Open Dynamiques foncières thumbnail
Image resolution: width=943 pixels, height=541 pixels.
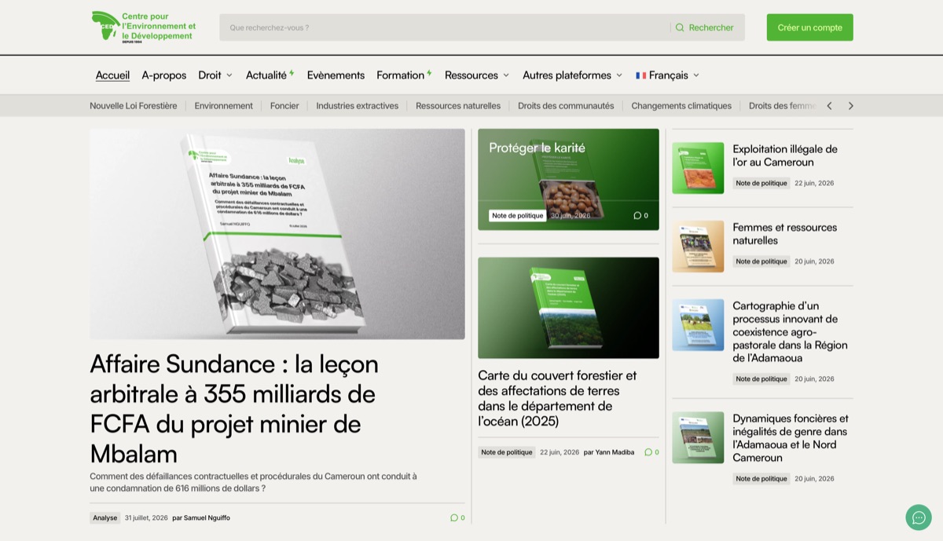pos(698,437)
